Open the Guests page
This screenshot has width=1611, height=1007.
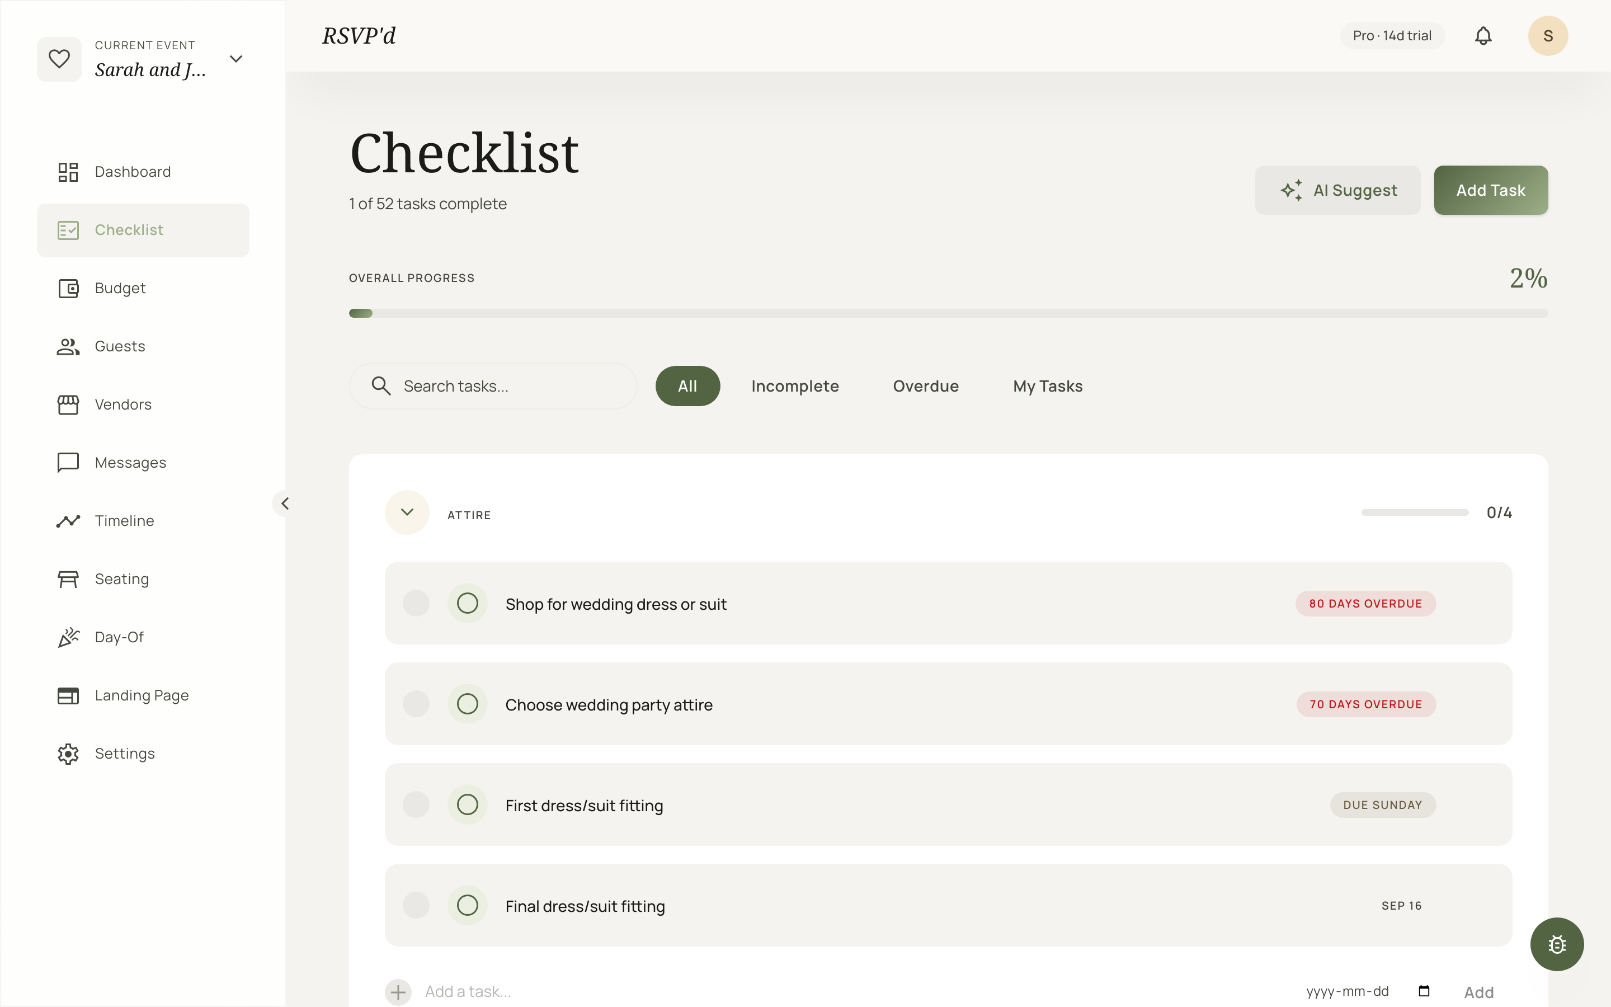coord(143,346)
